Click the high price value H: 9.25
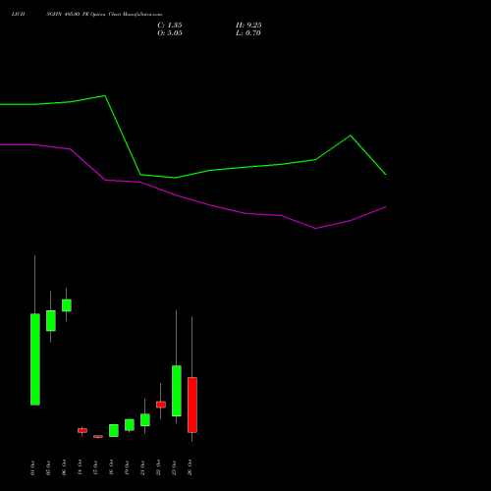Screen dimensions: 491x491 (x=248, y=26)
